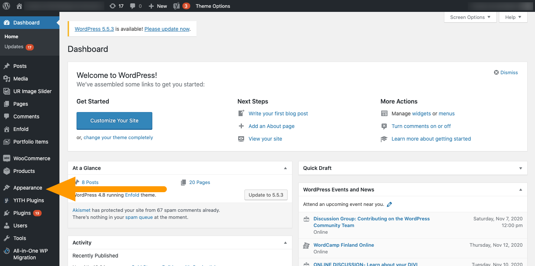The height and width of the screenshot is (266, 535).
Task: Expand the Quick Draft panel
Action: point(521,168)
